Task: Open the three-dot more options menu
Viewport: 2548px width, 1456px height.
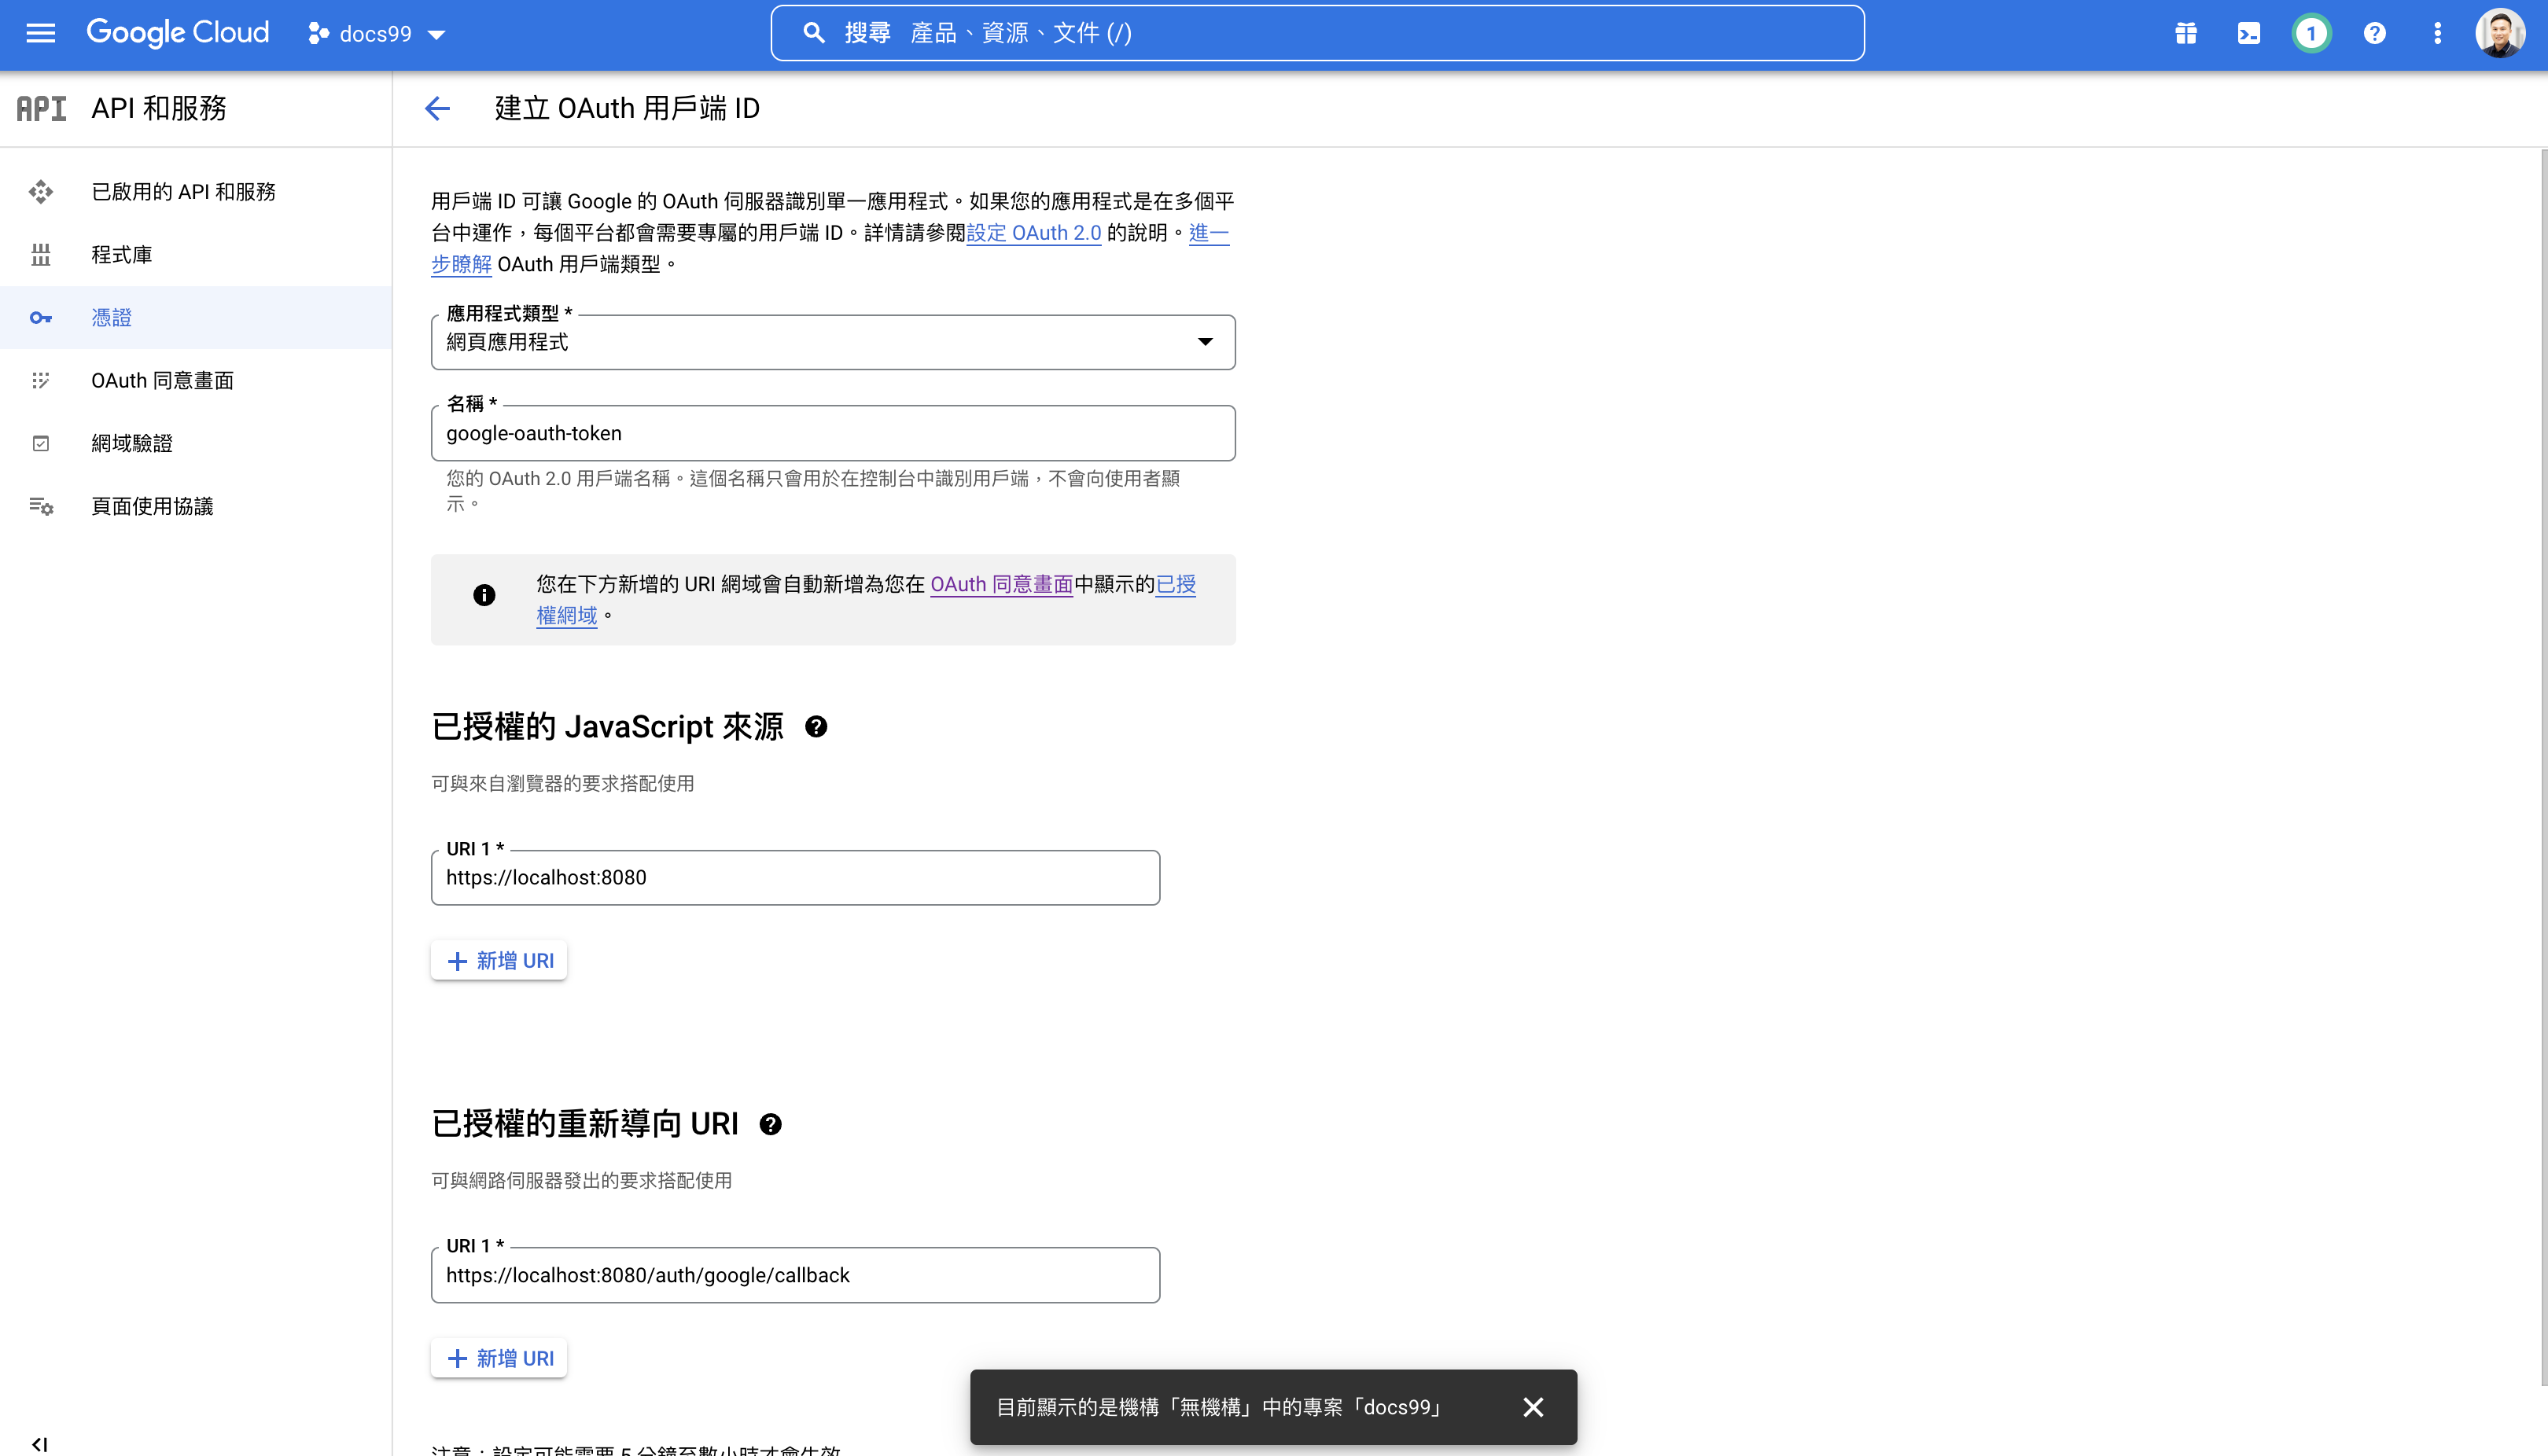Action: pyautogui.click(x=2437, y=33)
